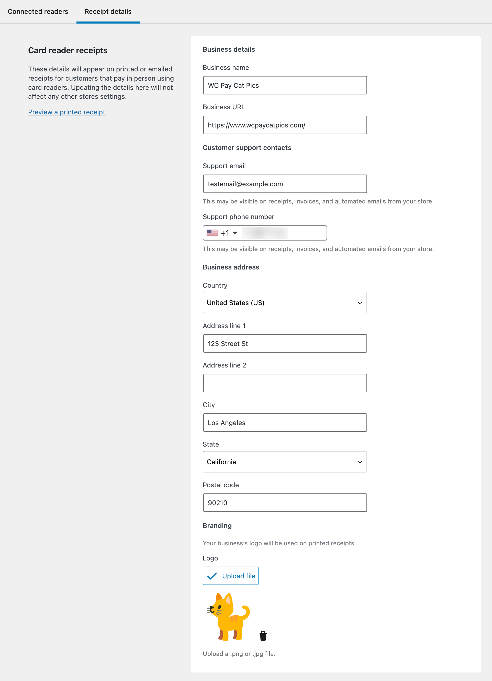Click the Country dropdown chevron arrow

[359, 303]
